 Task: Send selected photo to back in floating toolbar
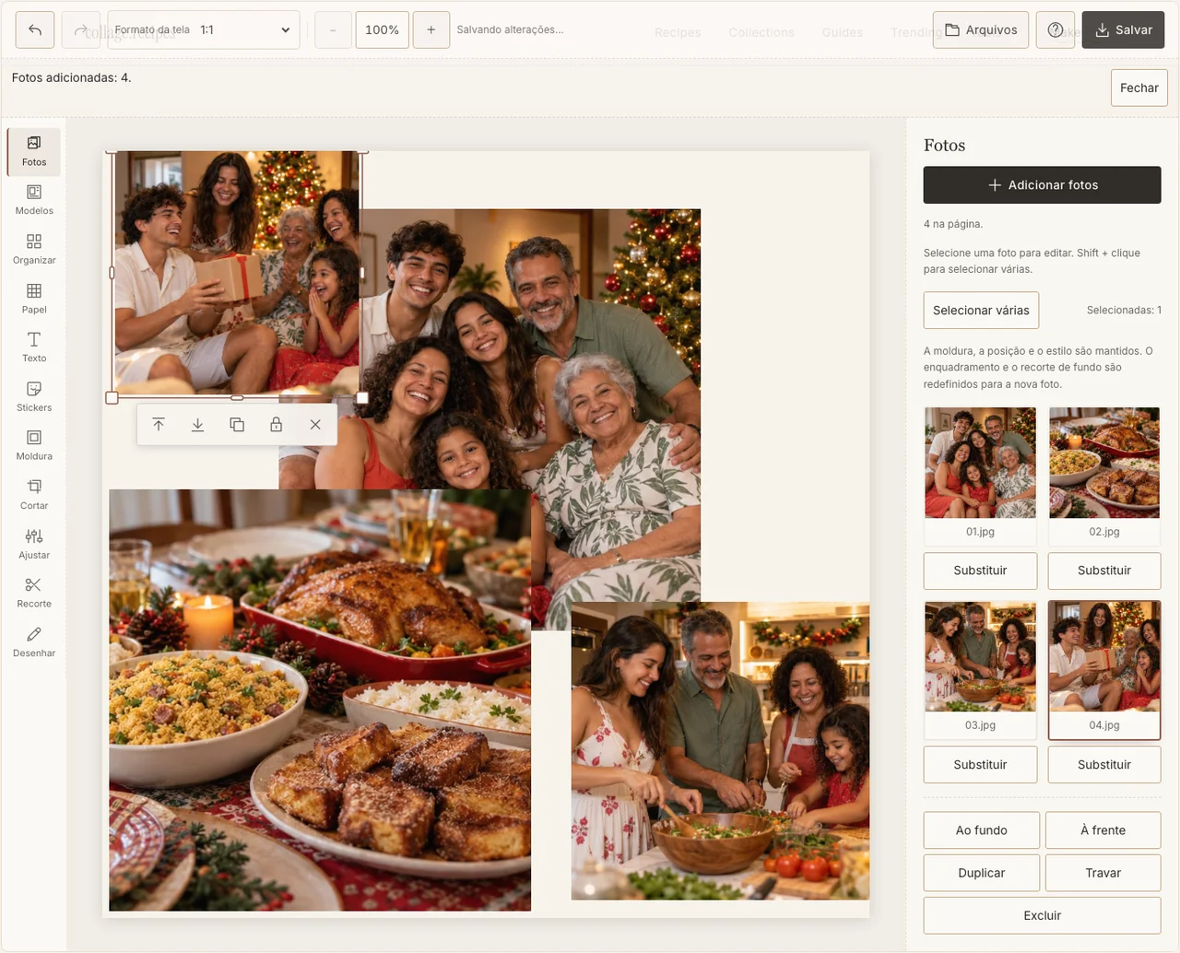[197, 425]
